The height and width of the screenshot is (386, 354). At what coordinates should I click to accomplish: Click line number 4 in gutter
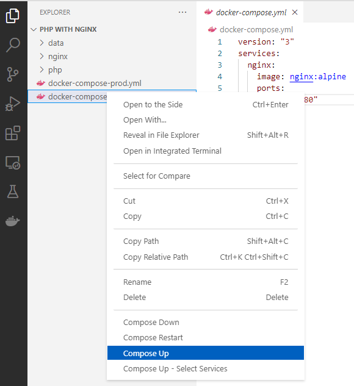click(220, 77)
